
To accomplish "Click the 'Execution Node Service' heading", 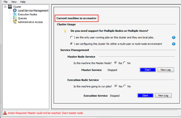I will [83, 80].
